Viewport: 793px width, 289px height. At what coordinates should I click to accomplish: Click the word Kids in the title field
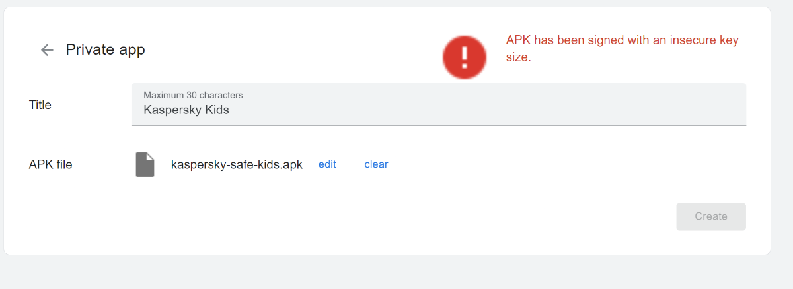point(217,110)
